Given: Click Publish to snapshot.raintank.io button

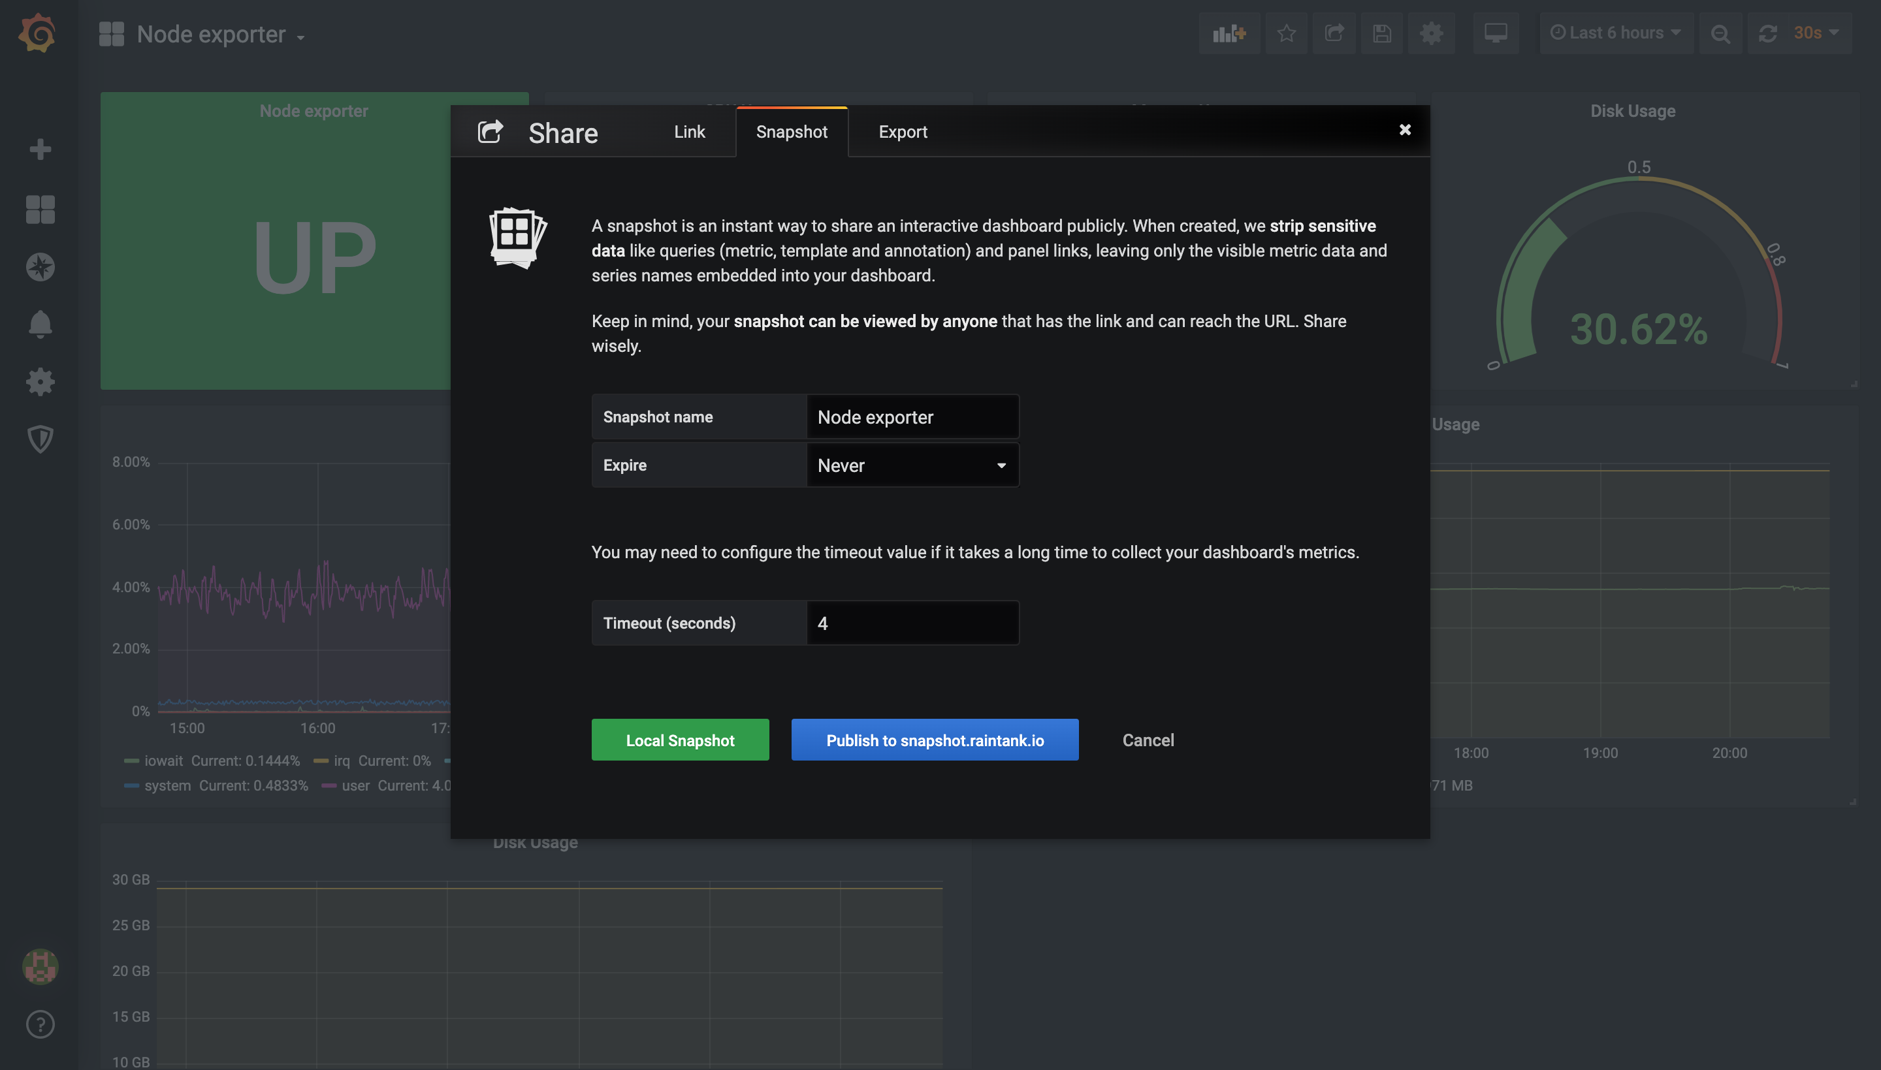Looking at the screenshot, I should [934, 740].
